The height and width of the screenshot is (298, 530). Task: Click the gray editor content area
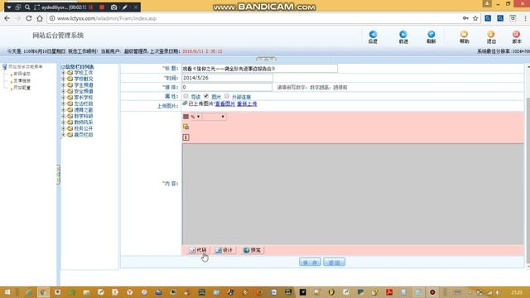pyautogui.click(x=353, y=194)
